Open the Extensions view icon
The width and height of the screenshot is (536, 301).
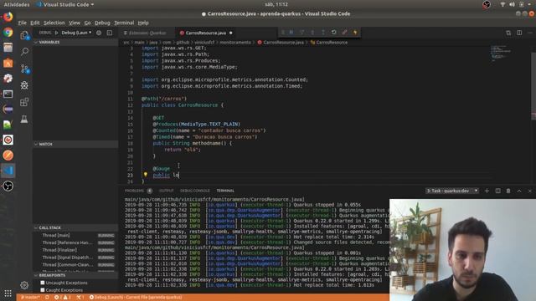24,102
